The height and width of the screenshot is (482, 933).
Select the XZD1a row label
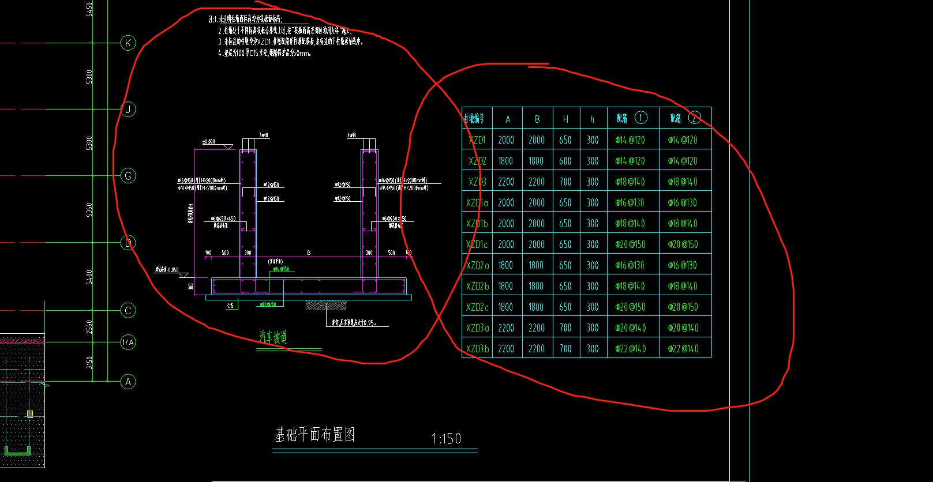(x=477, y=203)
